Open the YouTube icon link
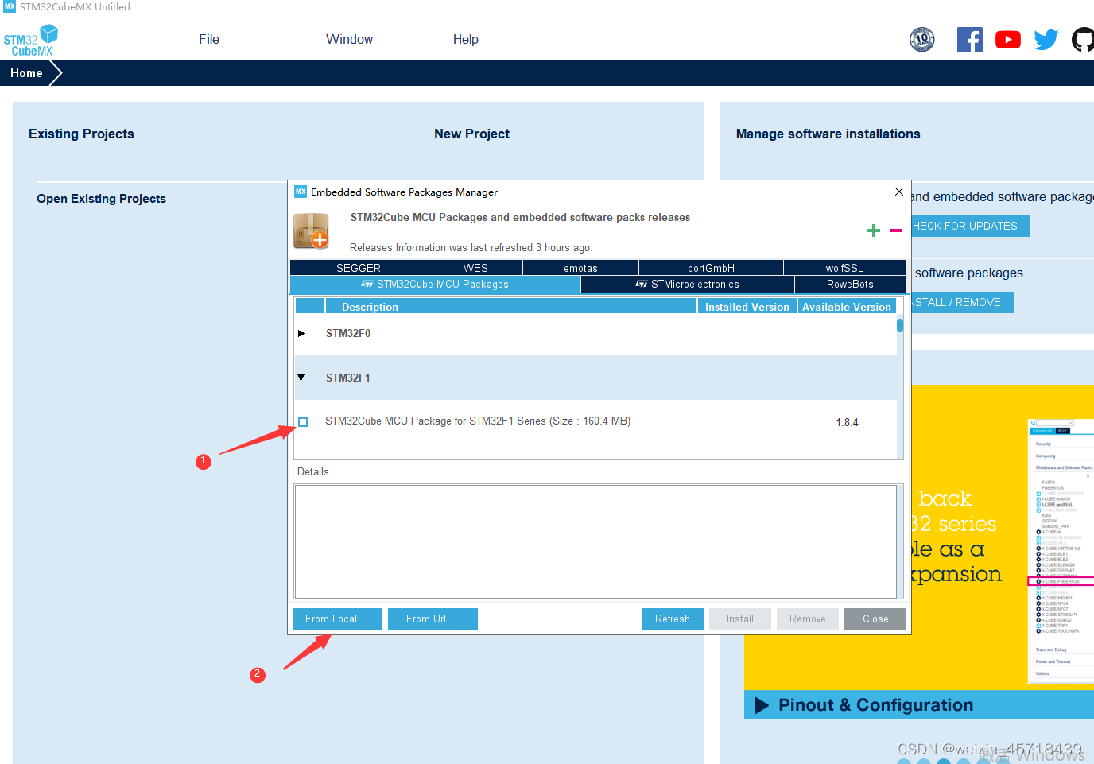This screenshot has width=1094, height=764. [x=1008, y=40]
